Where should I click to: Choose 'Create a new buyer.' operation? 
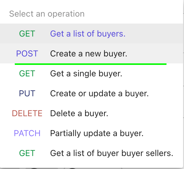[89, 54]
